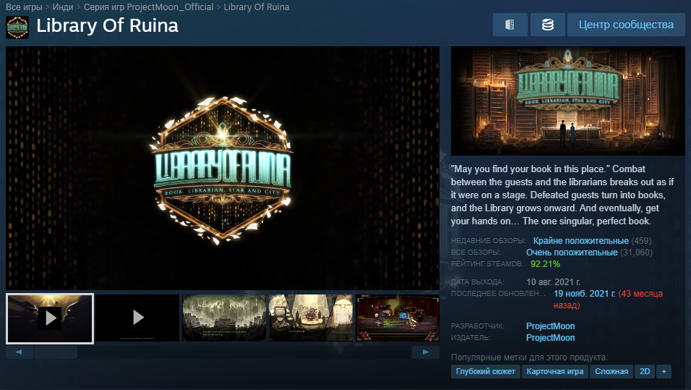Click the (43 месяца назад) red text

608,299
